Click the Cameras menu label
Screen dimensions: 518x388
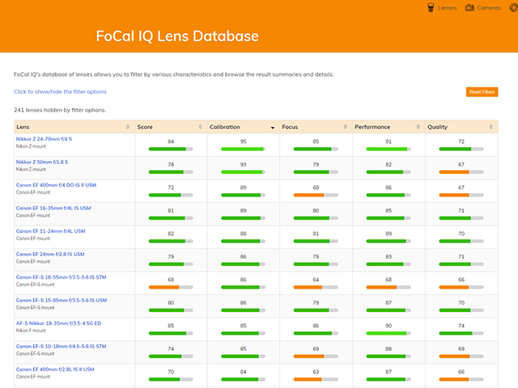click(489, 8)
